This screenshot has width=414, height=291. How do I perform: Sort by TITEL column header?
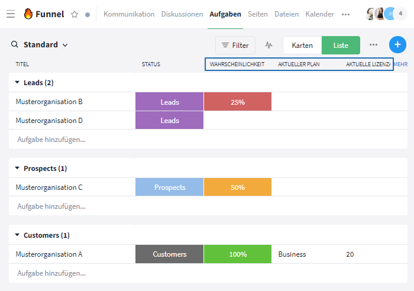click(x=22, y=64)
